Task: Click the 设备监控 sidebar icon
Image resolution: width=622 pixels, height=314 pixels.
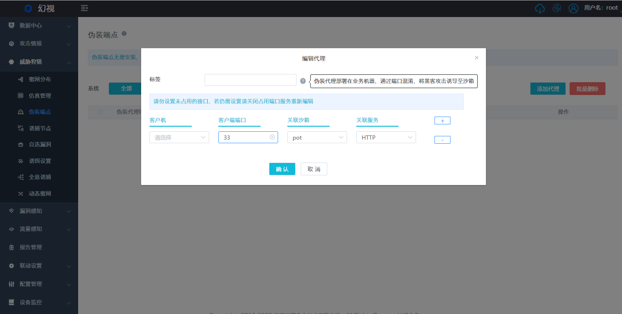Action: point(11,303)
